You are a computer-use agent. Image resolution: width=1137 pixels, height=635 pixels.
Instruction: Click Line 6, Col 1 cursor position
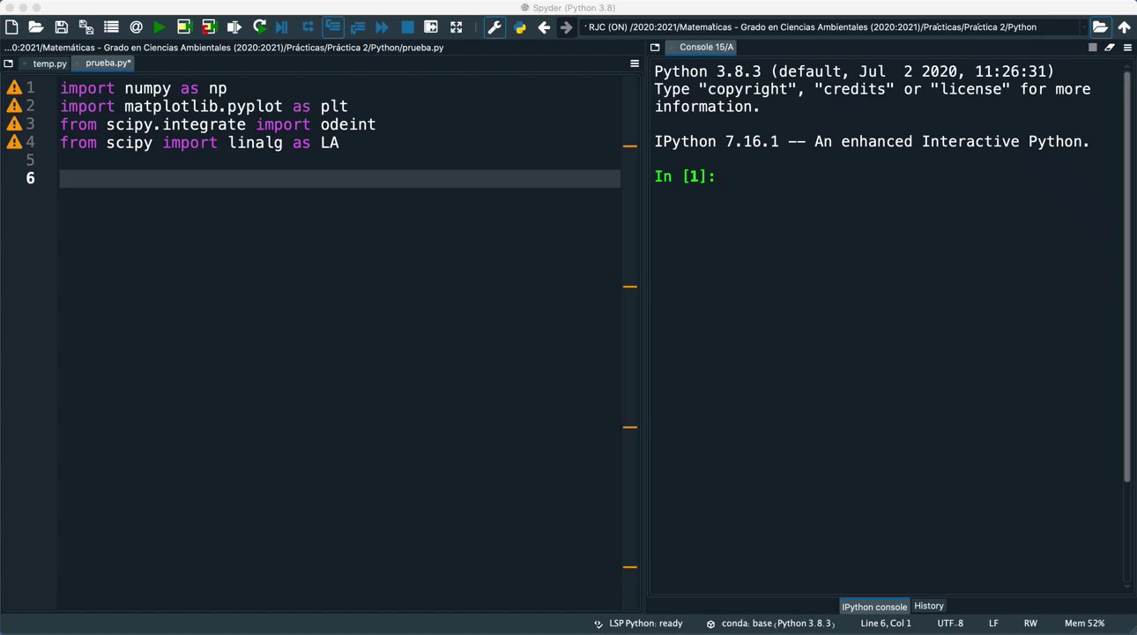click(x=886, y=624)
